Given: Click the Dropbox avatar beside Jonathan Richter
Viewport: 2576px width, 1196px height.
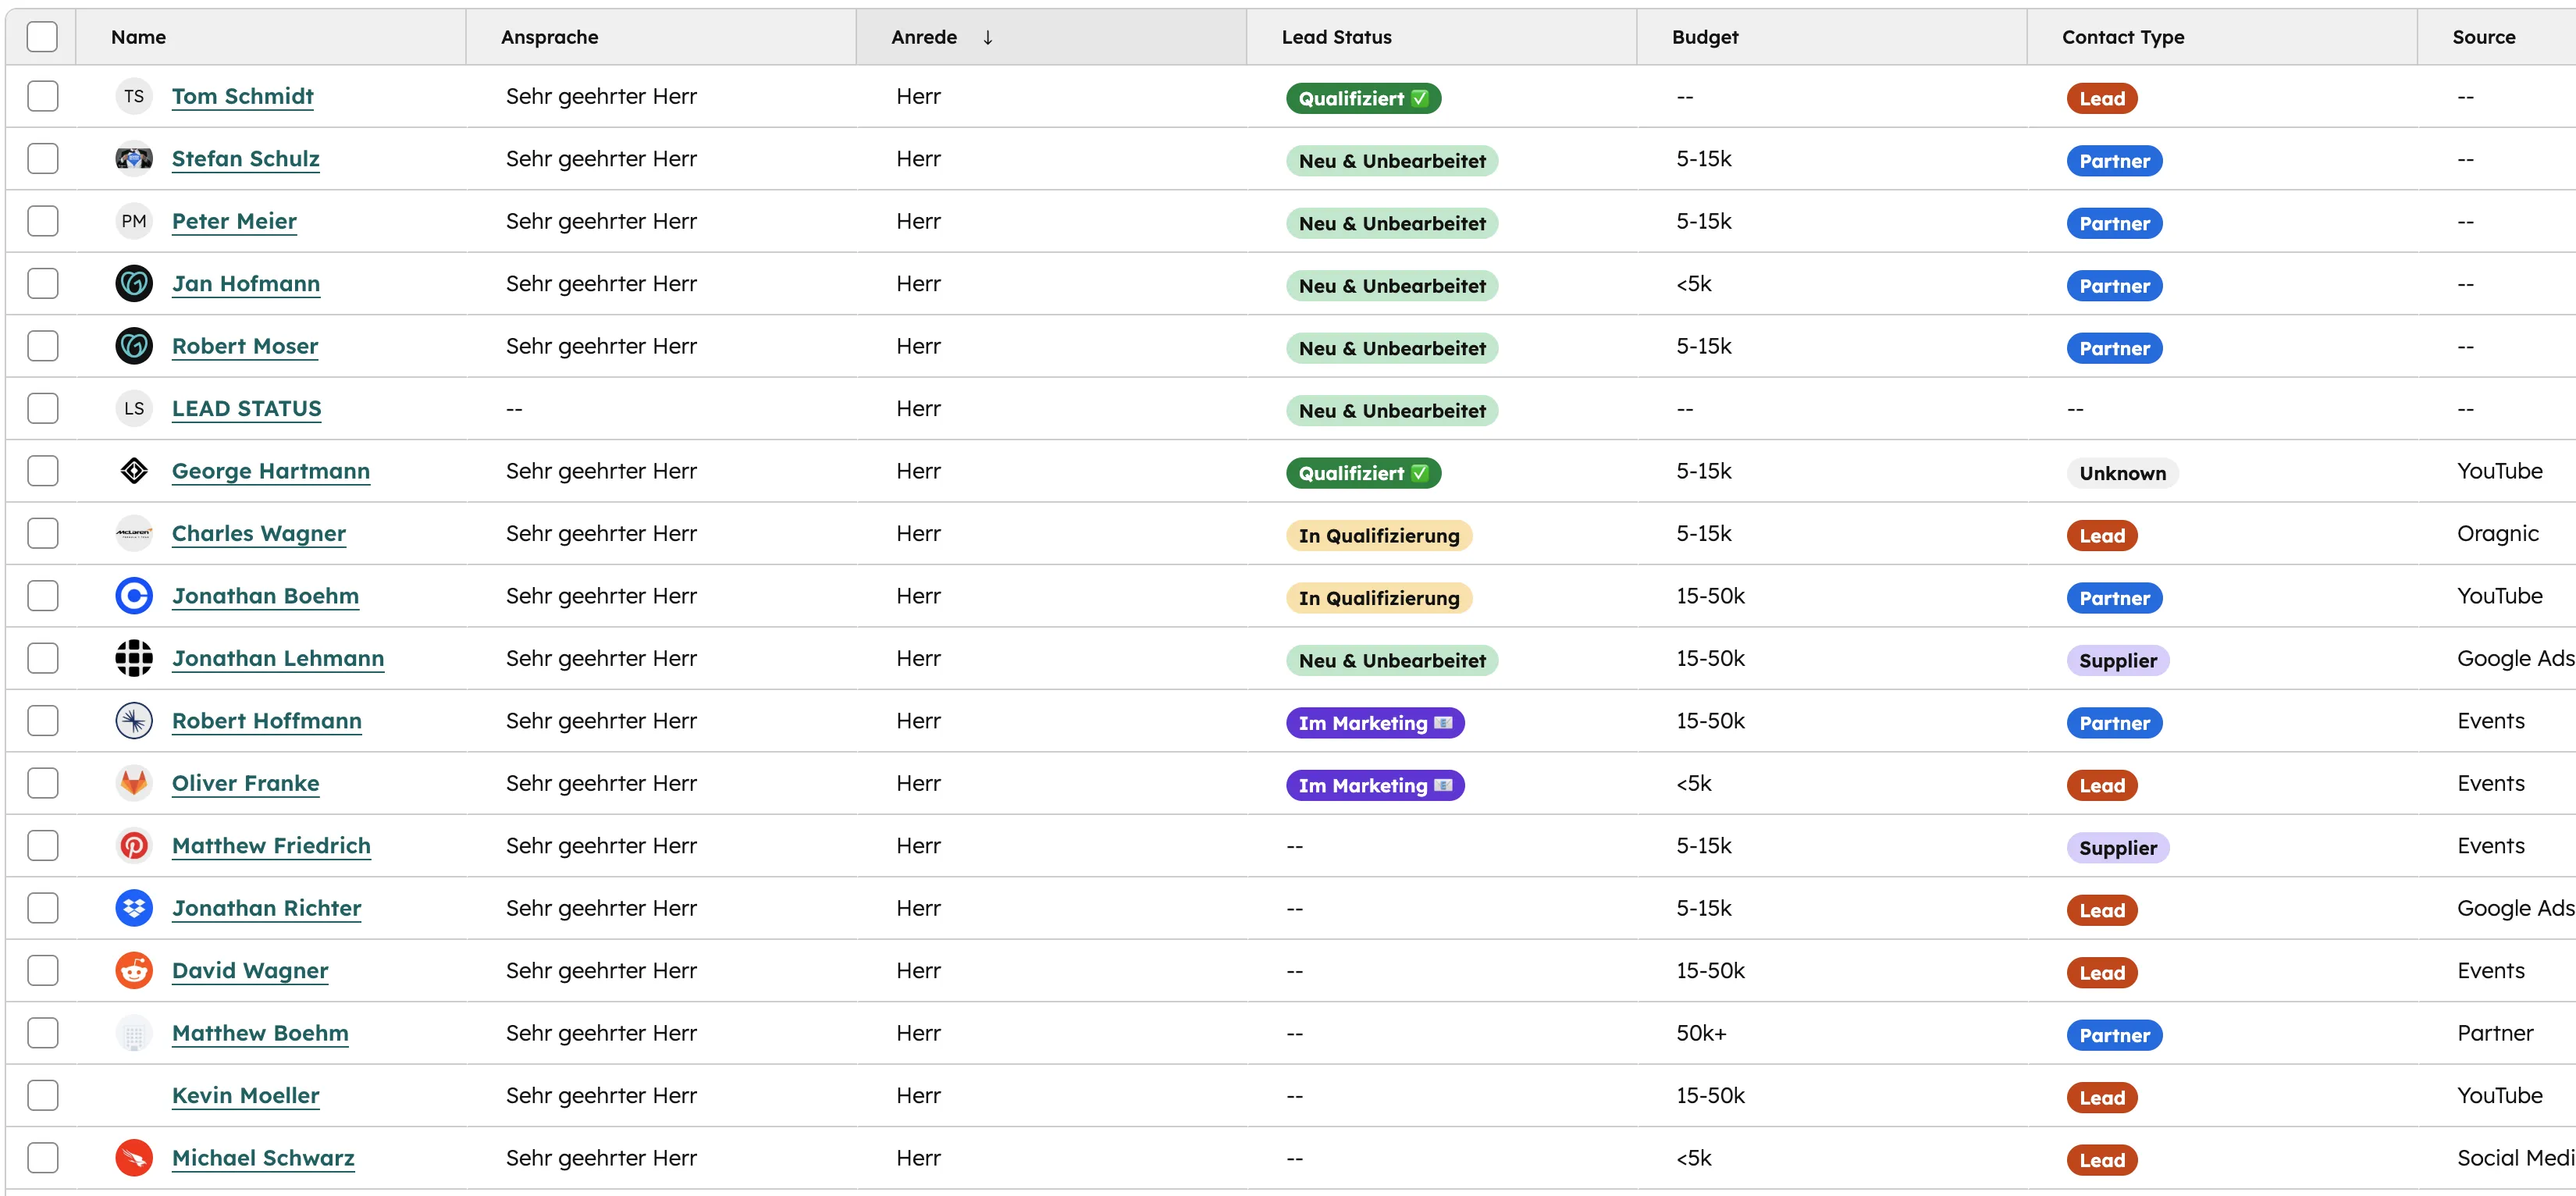Looking at the screenshot, I should tap(133, 908).
